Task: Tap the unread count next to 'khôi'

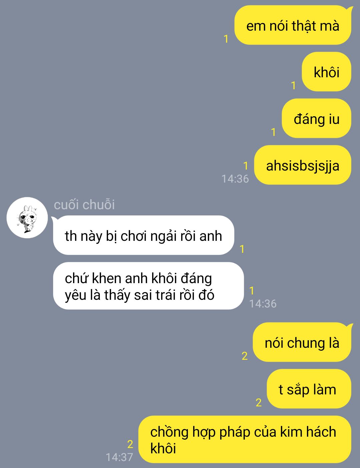Action: (294, 86)
